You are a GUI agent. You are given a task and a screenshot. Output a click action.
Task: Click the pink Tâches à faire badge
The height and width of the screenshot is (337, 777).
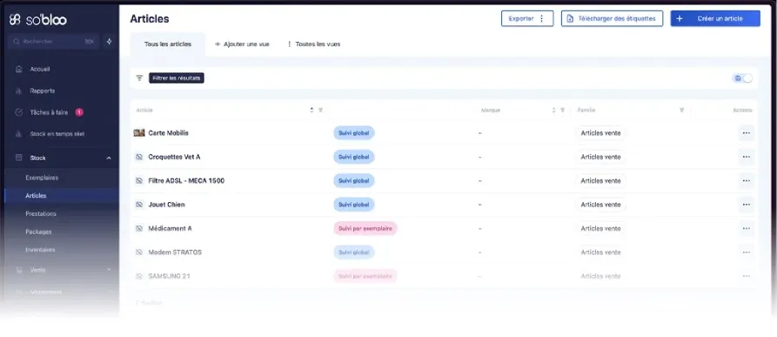point(79,112)
